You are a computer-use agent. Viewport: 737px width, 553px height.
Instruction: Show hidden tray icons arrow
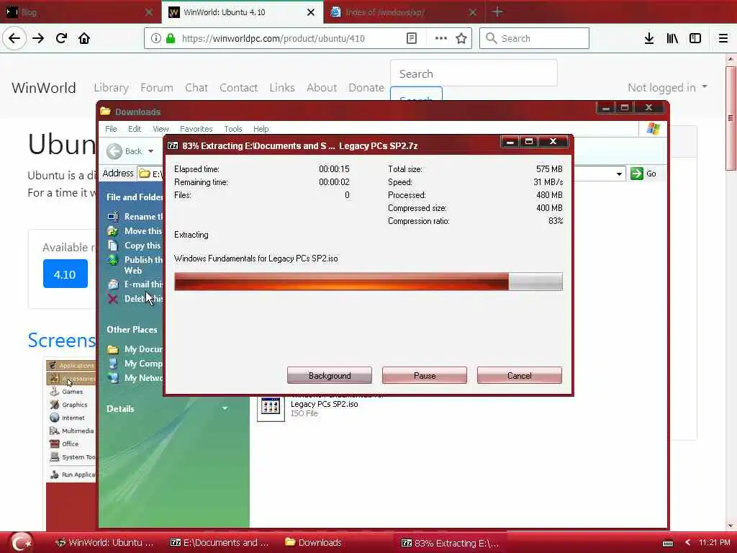[x=687, y=542]
